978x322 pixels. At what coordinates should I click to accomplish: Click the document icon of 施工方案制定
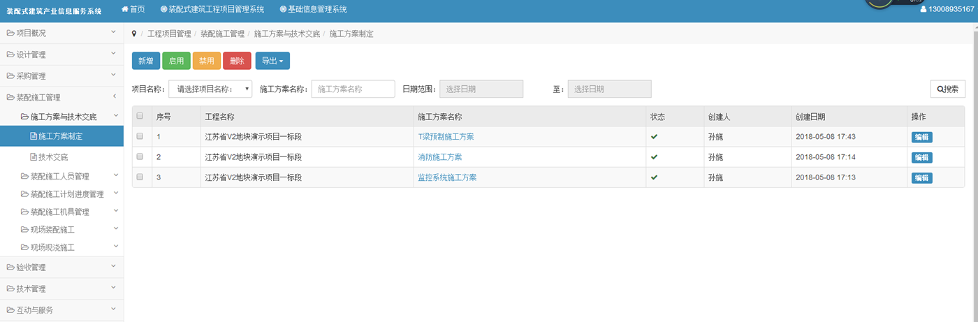(x=33, y=136)
